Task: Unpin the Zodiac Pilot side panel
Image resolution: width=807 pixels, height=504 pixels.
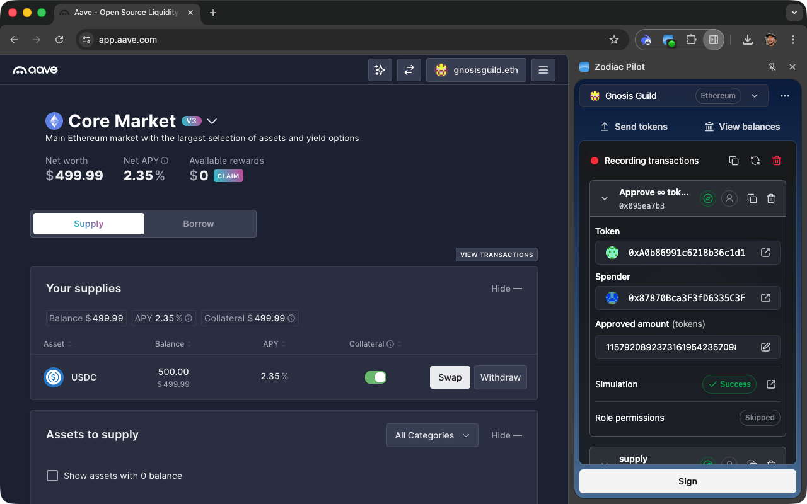Action: (772, 67)
